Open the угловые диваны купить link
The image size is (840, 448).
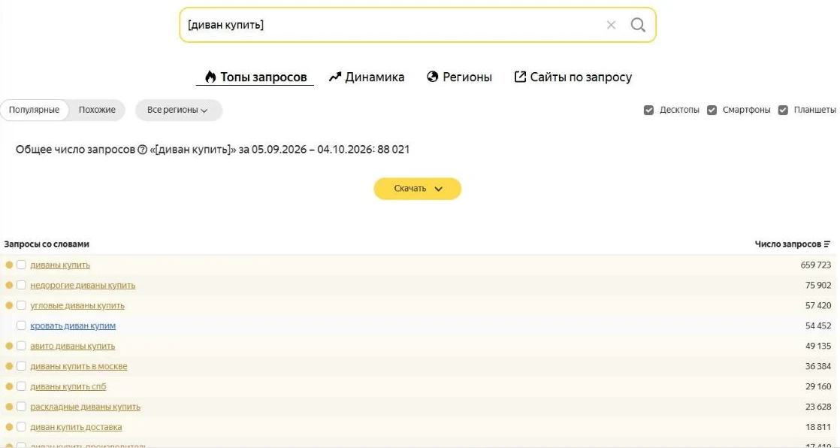pyautogui.click(x=77, y=305)
